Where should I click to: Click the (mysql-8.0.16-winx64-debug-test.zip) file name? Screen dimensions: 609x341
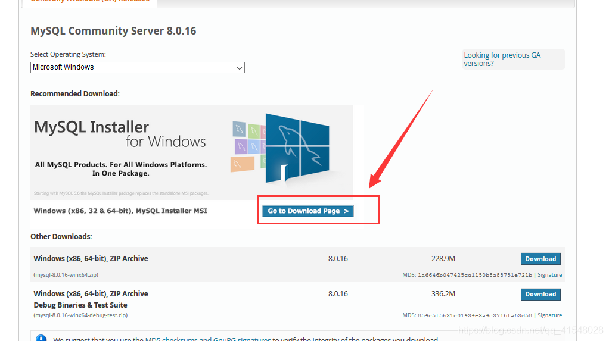(80, 315)
